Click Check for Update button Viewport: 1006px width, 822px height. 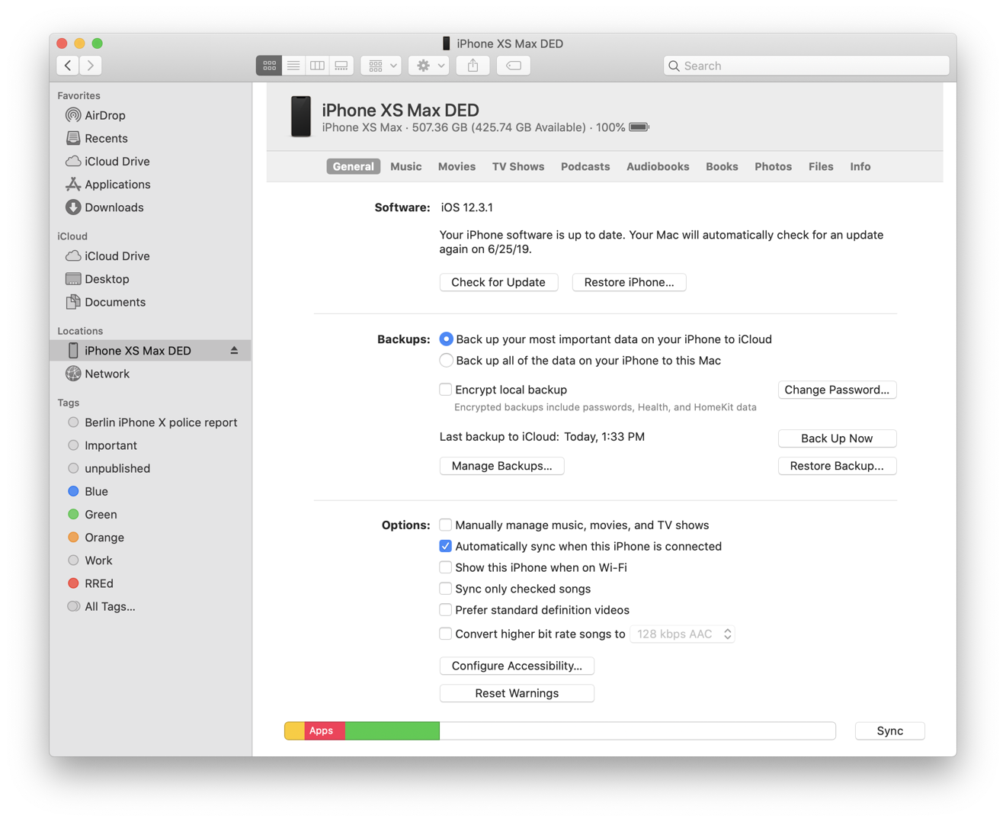click(x=498, y=282)
